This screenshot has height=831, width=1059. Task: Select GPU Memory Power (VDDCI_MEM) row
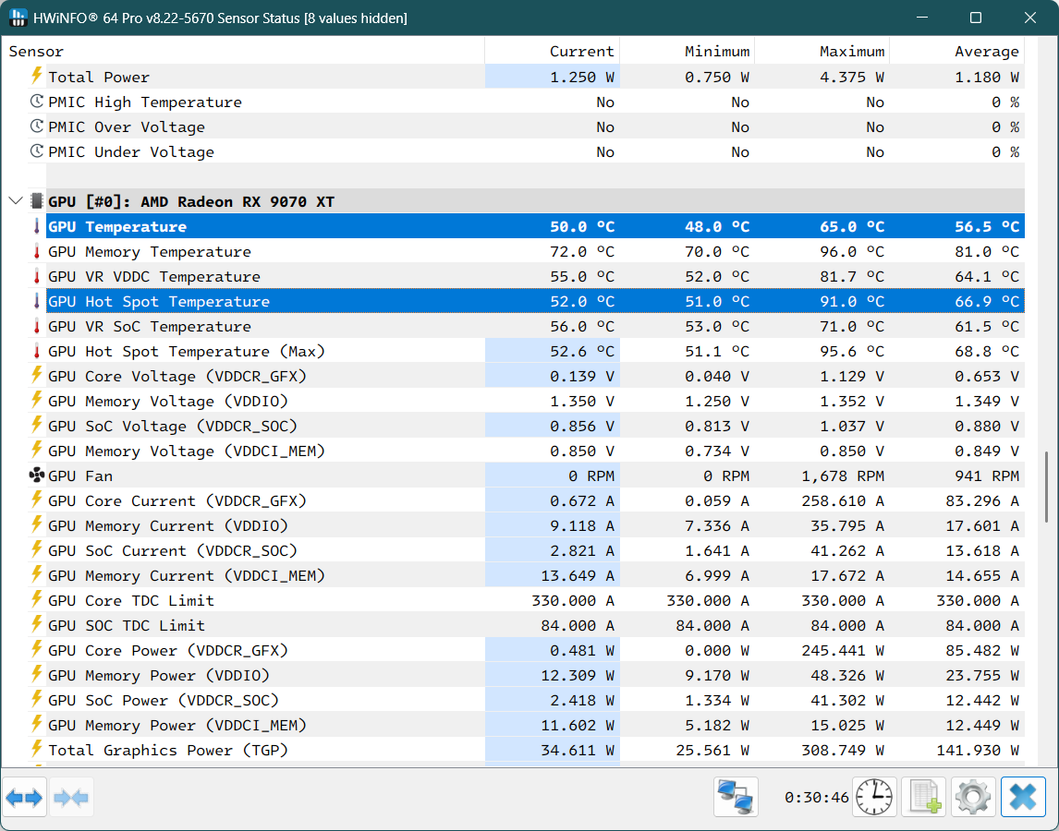[536, 726]
